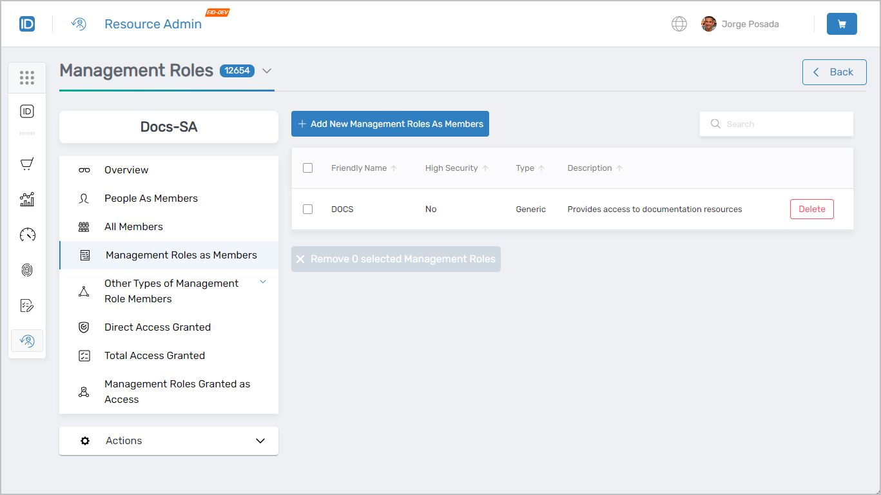This screenshot has height=495, width=881.
Task: Open the blue cart button in the top bar
Action: [x=842, y=23]
